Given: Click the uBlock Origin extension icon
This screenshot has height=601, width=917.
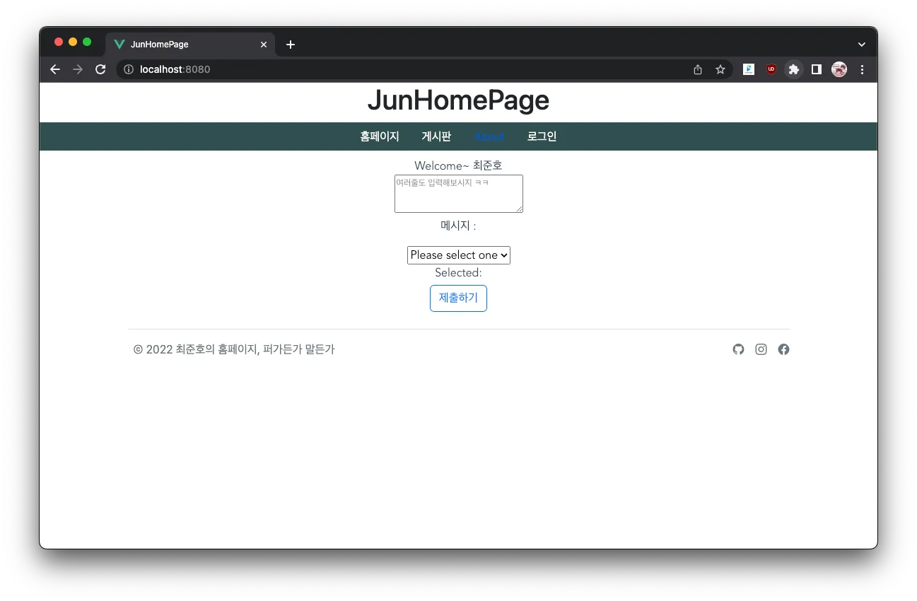Looking at the screenshot, I should (771, 69).
